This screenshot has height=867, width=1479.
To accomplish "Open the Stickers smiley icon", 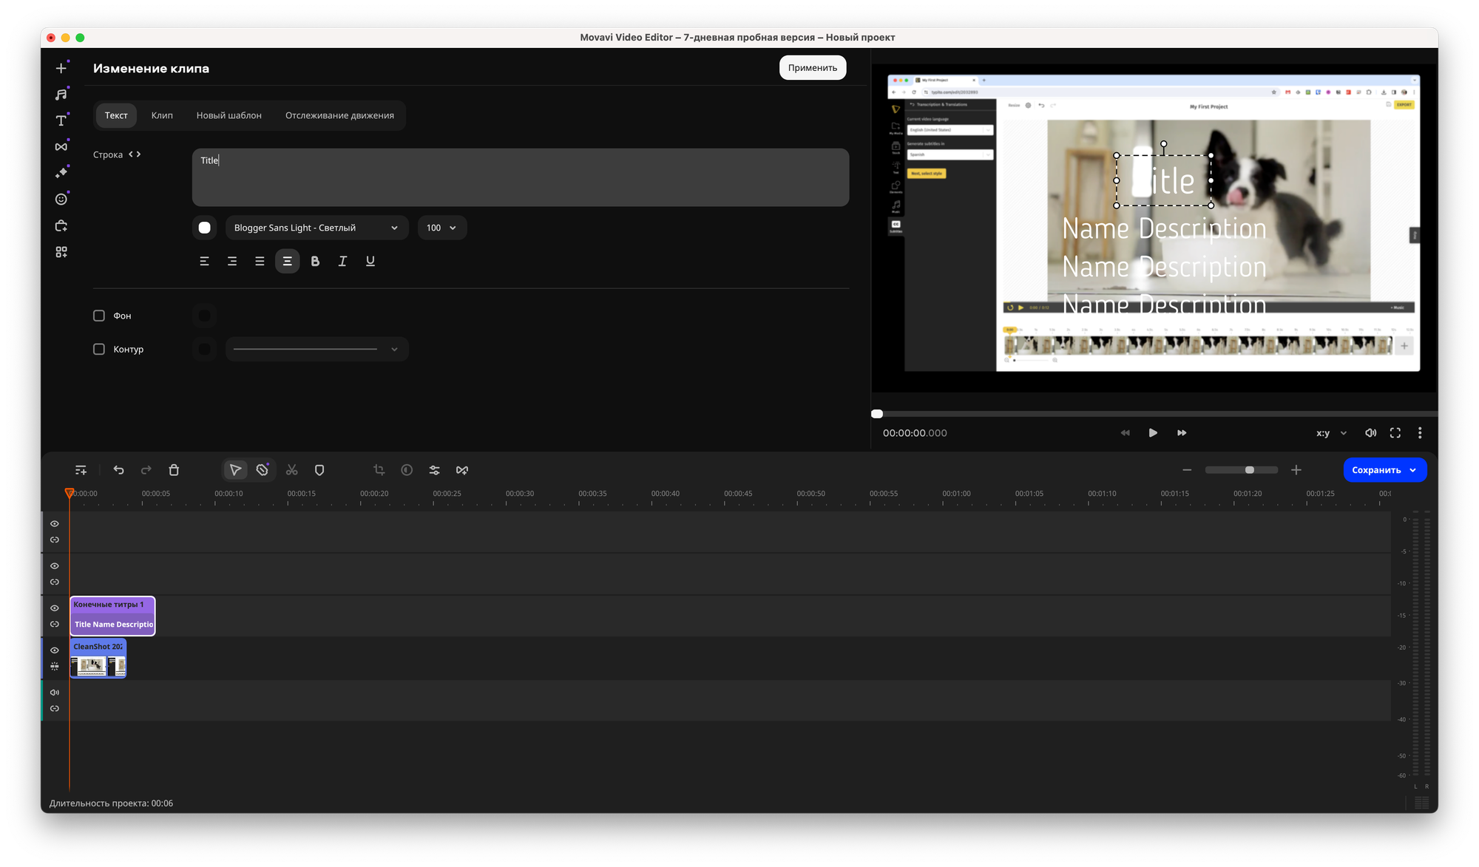I will coord(61,199).
